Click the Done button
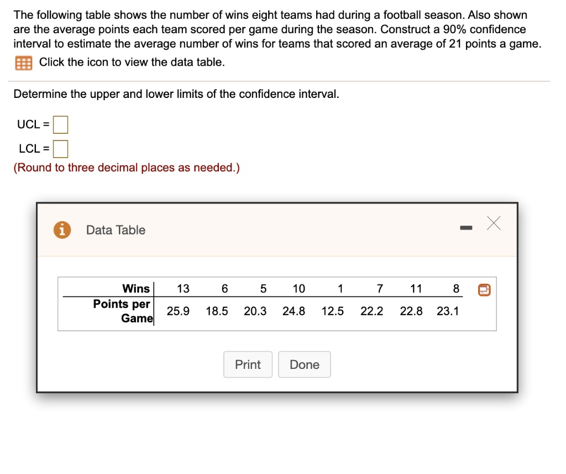Screen dimensions: 566x474 [304, 364]
